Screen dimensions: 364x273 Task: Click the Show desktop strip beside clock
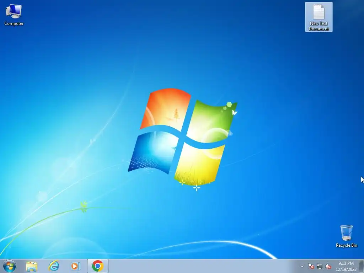pyautogui.click(x=362, y=266)
